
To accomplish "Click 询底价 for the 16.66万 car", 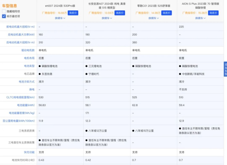I will point(73,13).
